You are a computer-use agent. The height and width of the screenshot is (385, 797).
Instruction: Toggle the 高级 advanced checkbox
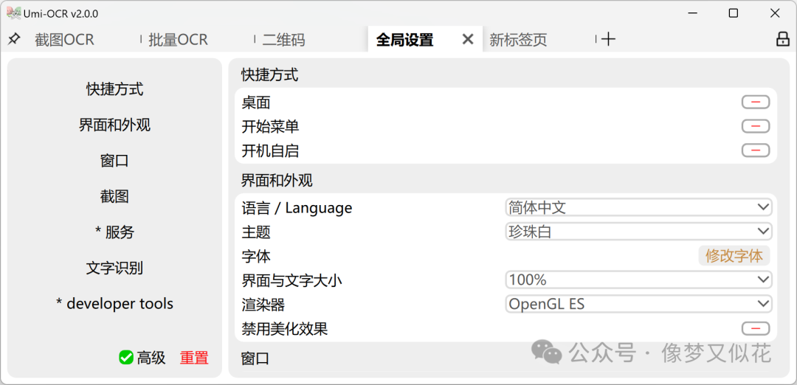126,358
